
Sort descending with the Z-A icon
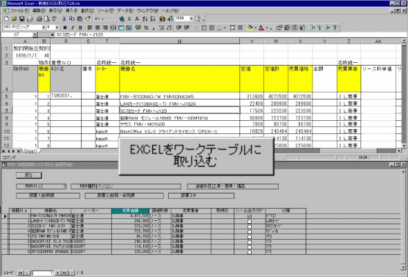(153, 19)
